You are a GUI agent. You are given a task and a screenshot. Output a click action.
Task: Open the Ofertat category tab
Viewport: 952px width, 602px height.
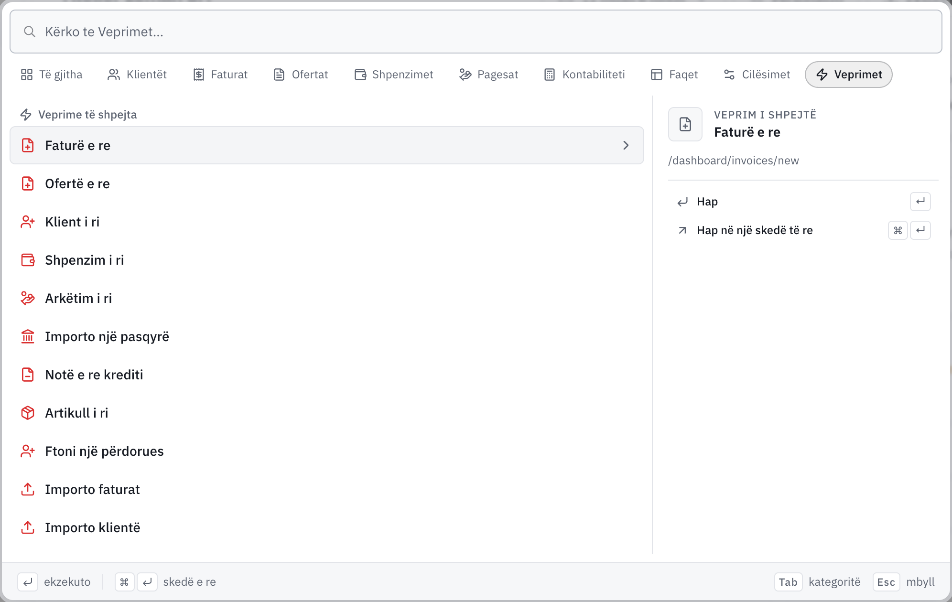pos(301,75)
